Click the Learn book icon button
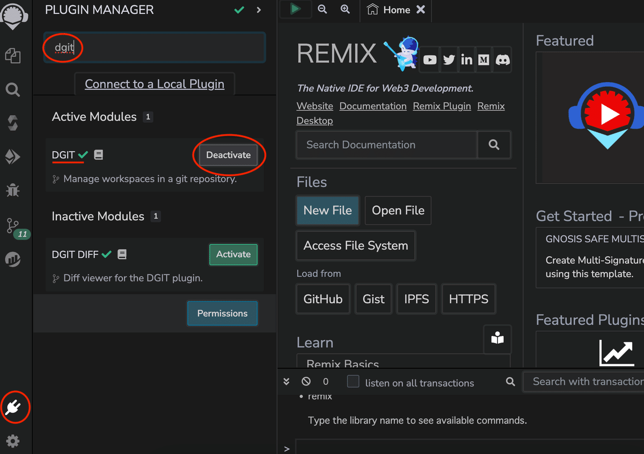 [x=497, y=339]
